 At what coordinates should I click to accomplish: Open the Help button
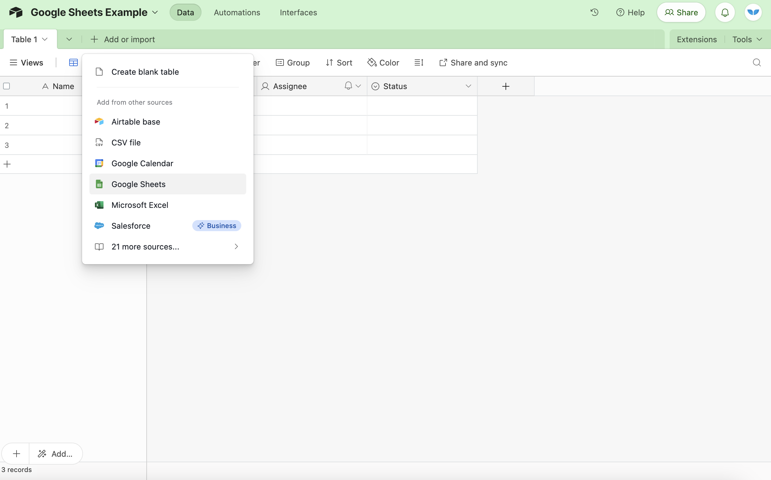[x=630, y=12]
